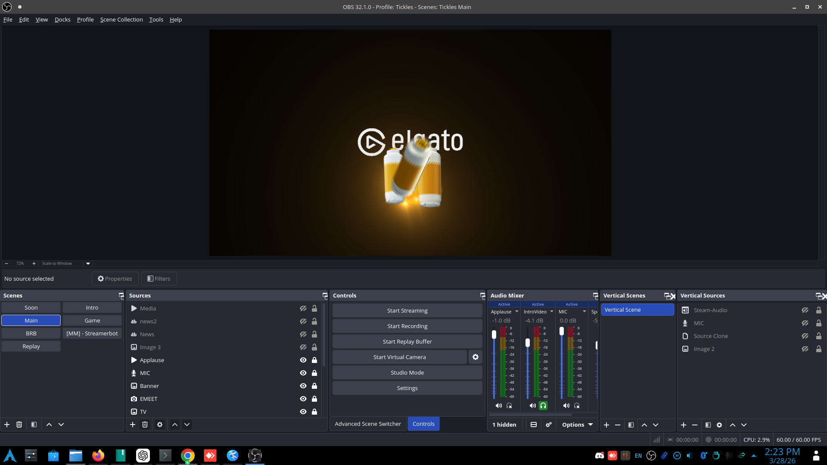827x465 pixels.
Task: Add a new scene with plus icon
Action: click(7, 425)
